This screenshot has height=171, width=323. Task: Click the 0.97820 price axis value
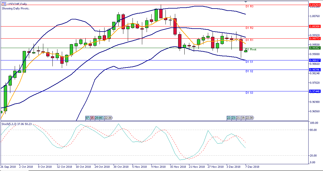click(x=314, y=83)
